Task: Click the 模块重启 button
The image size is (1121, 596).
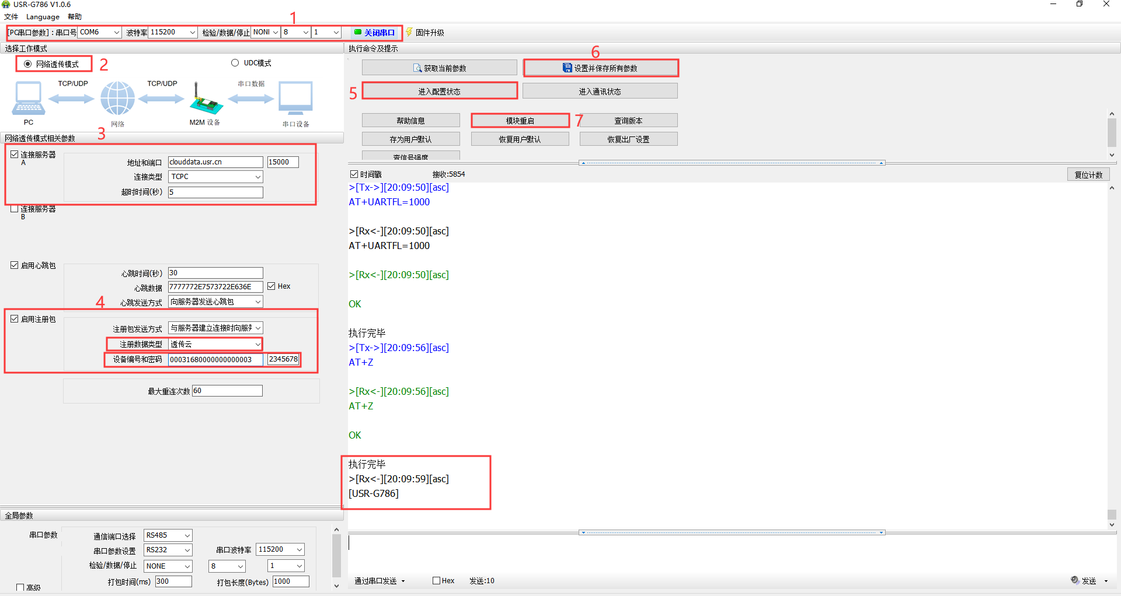Action: point(520,121)
